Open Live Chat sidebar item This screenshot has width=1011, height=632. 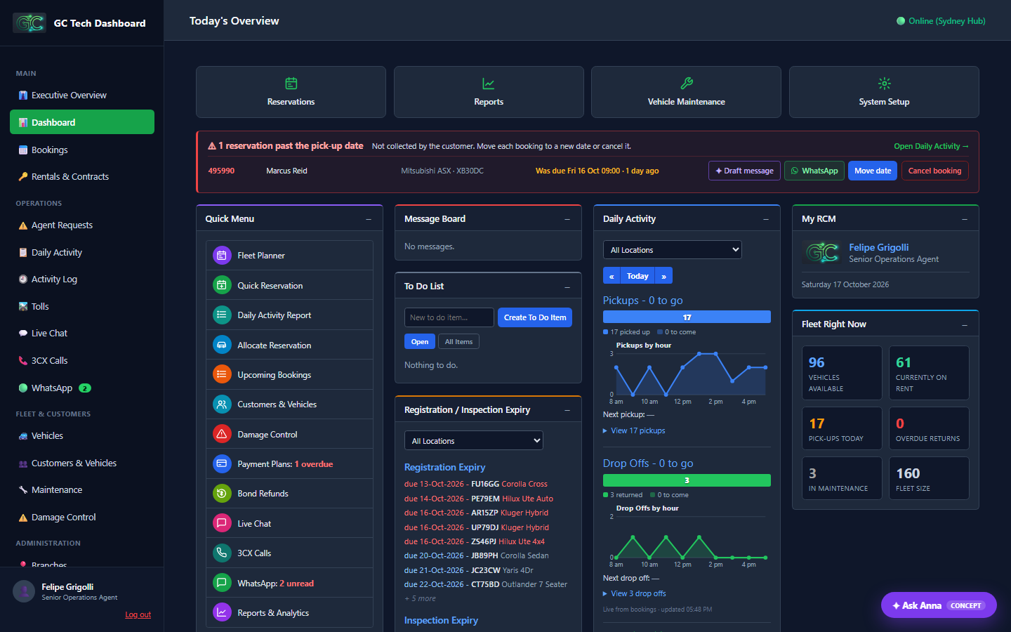(x=82, y=334)
